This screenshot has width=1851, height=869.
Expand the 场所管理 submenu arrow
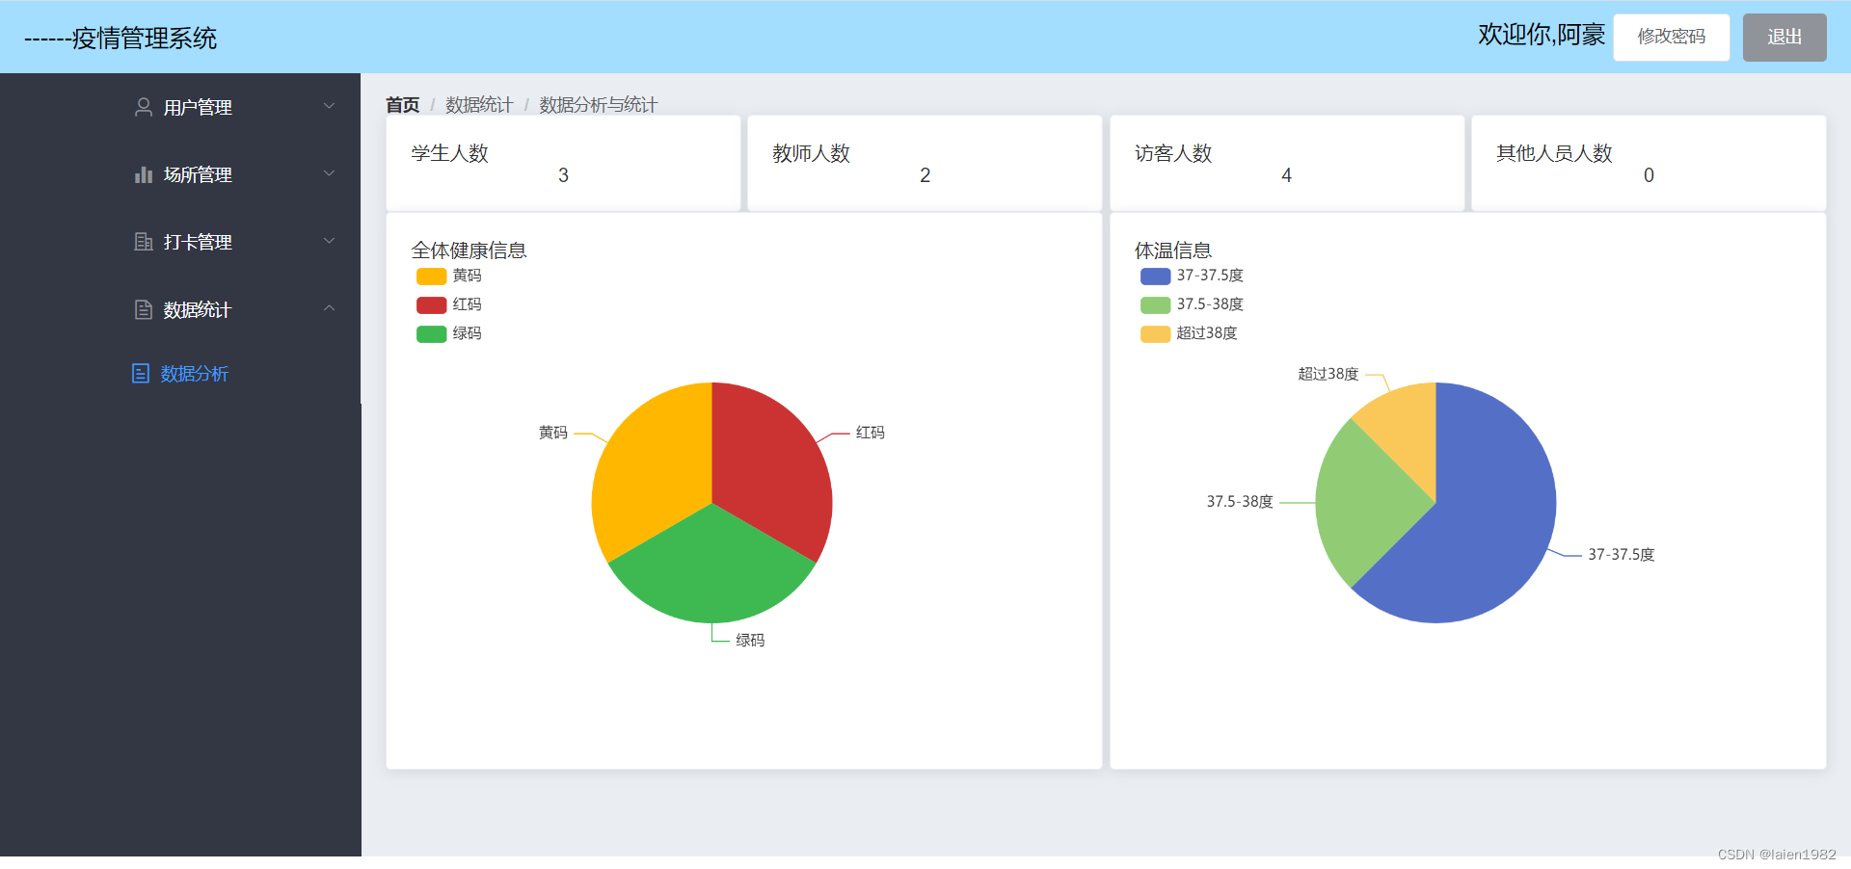click(x=329, y=173)
